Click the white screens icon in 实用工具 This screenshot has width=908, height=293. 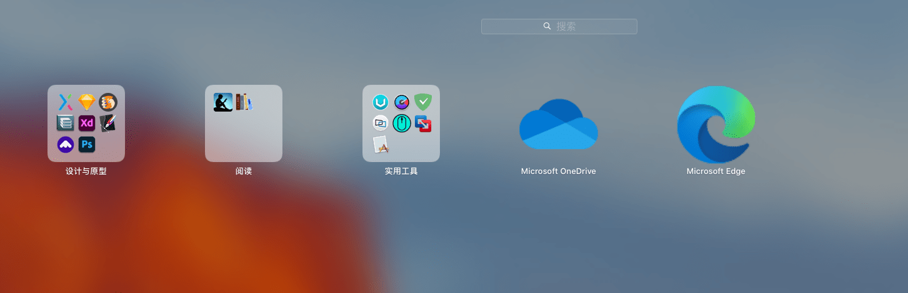click(381, 123)
